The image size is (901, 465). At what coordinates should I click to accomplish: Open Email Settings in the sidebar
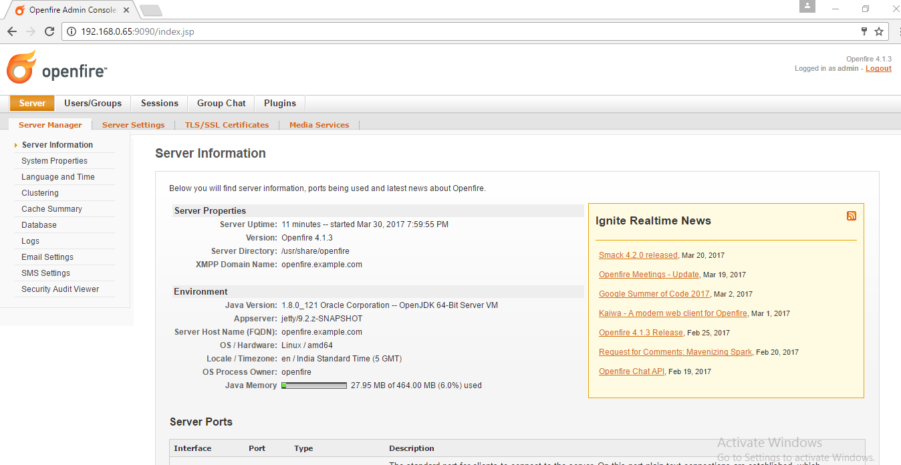(47, 257)
